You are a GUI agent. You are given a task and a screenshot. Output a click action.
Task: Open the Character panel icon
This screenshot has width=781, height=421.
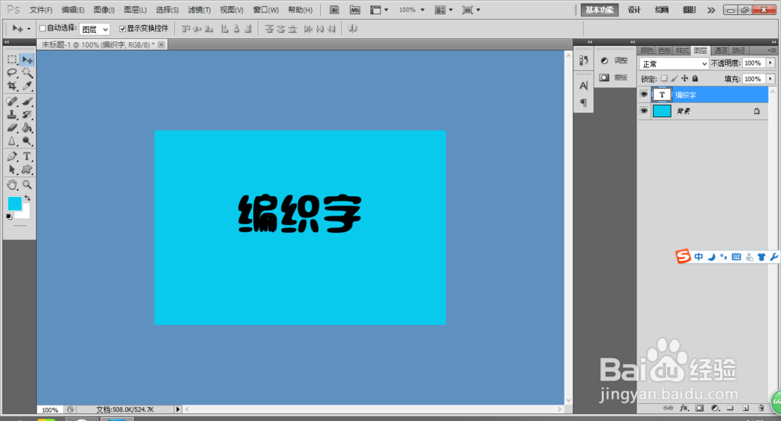point(583,86)
